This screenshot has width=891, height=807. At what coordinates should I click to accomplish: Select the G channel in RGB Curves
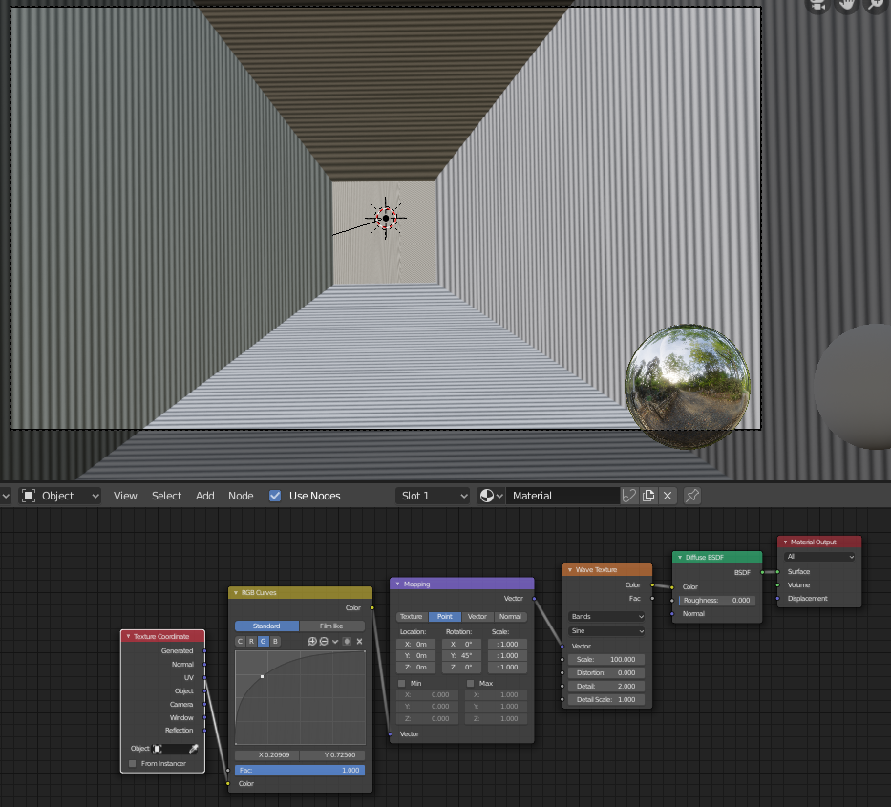coord(264,641)
